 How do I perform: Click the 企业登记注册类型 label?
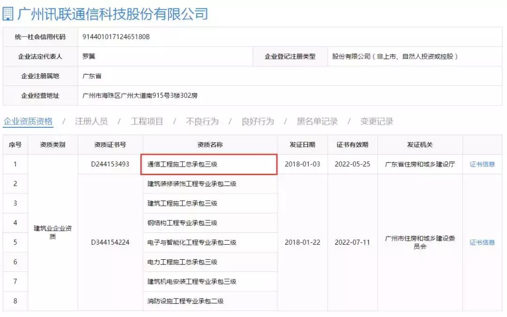tap(290, 56)
